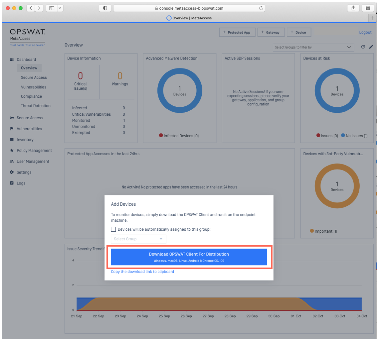377x339 pixels.
Task: Open the sidebar options chevron in Safari
Action: point(60,8)
